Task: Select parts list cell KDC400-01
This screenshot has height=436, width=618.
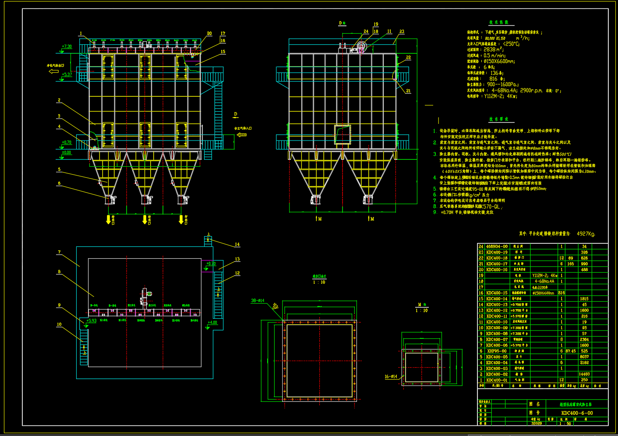Action: coord(497,380)
